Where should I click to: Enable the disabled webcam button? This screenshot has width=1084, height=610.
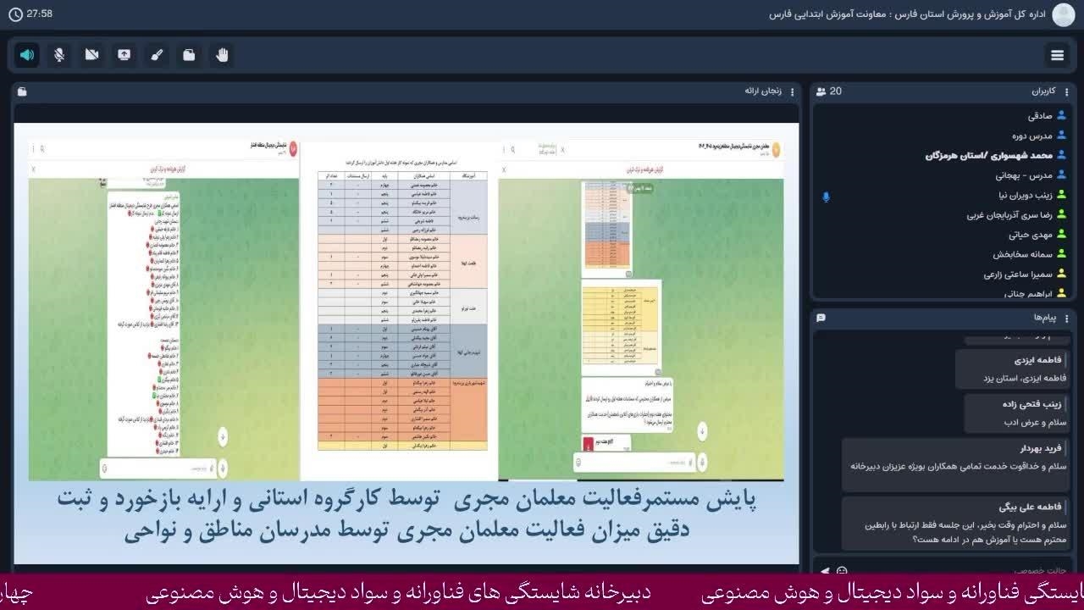click(91, 55)
